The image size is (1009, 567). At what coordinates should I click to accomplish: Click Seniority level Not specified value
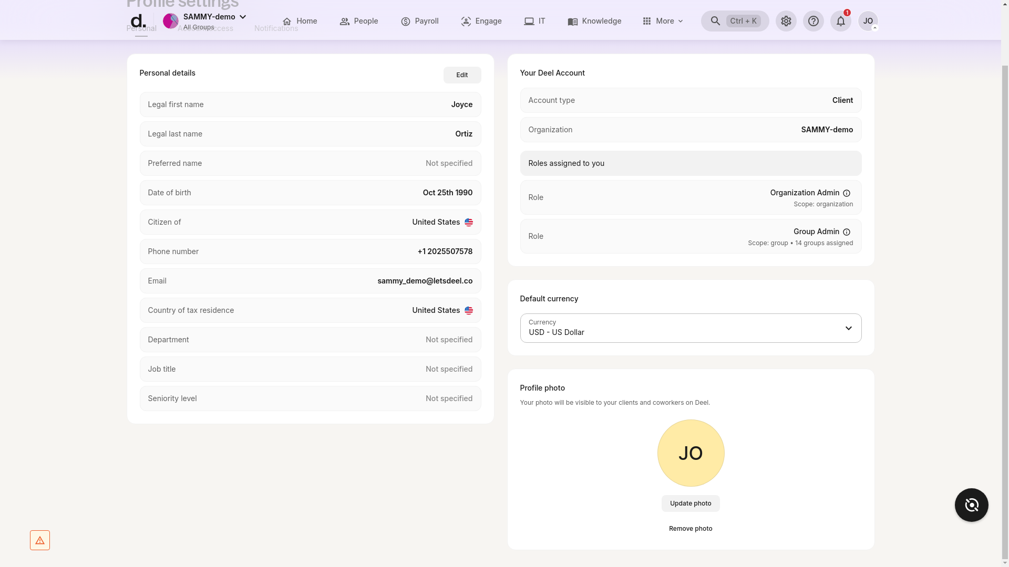pos(449,398)
